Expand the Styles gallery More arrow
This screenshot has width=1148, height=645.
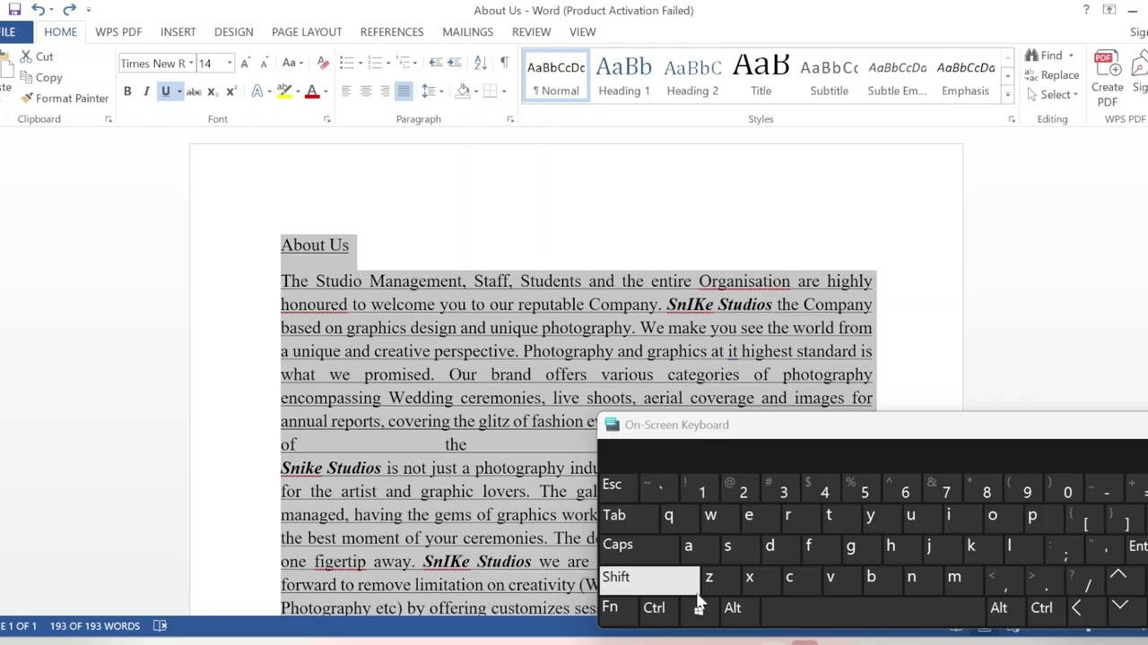[1007, 95]
